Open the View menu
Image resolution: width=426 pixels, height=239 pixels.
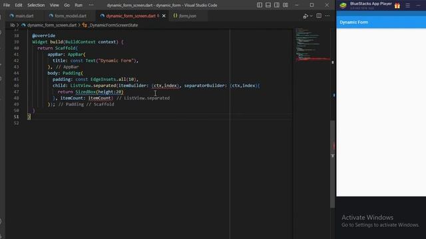pos(54,5)
